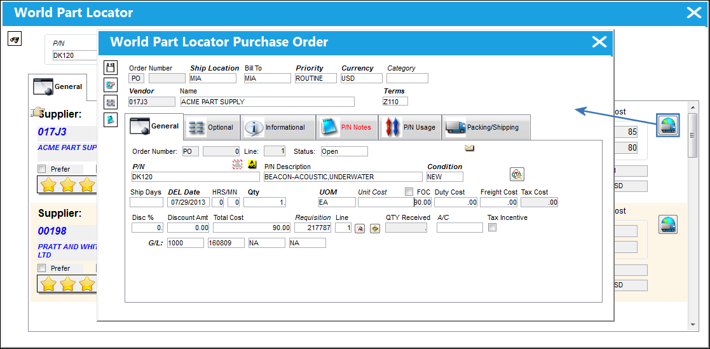Click the Currency field showing USD

pos(362,78)
